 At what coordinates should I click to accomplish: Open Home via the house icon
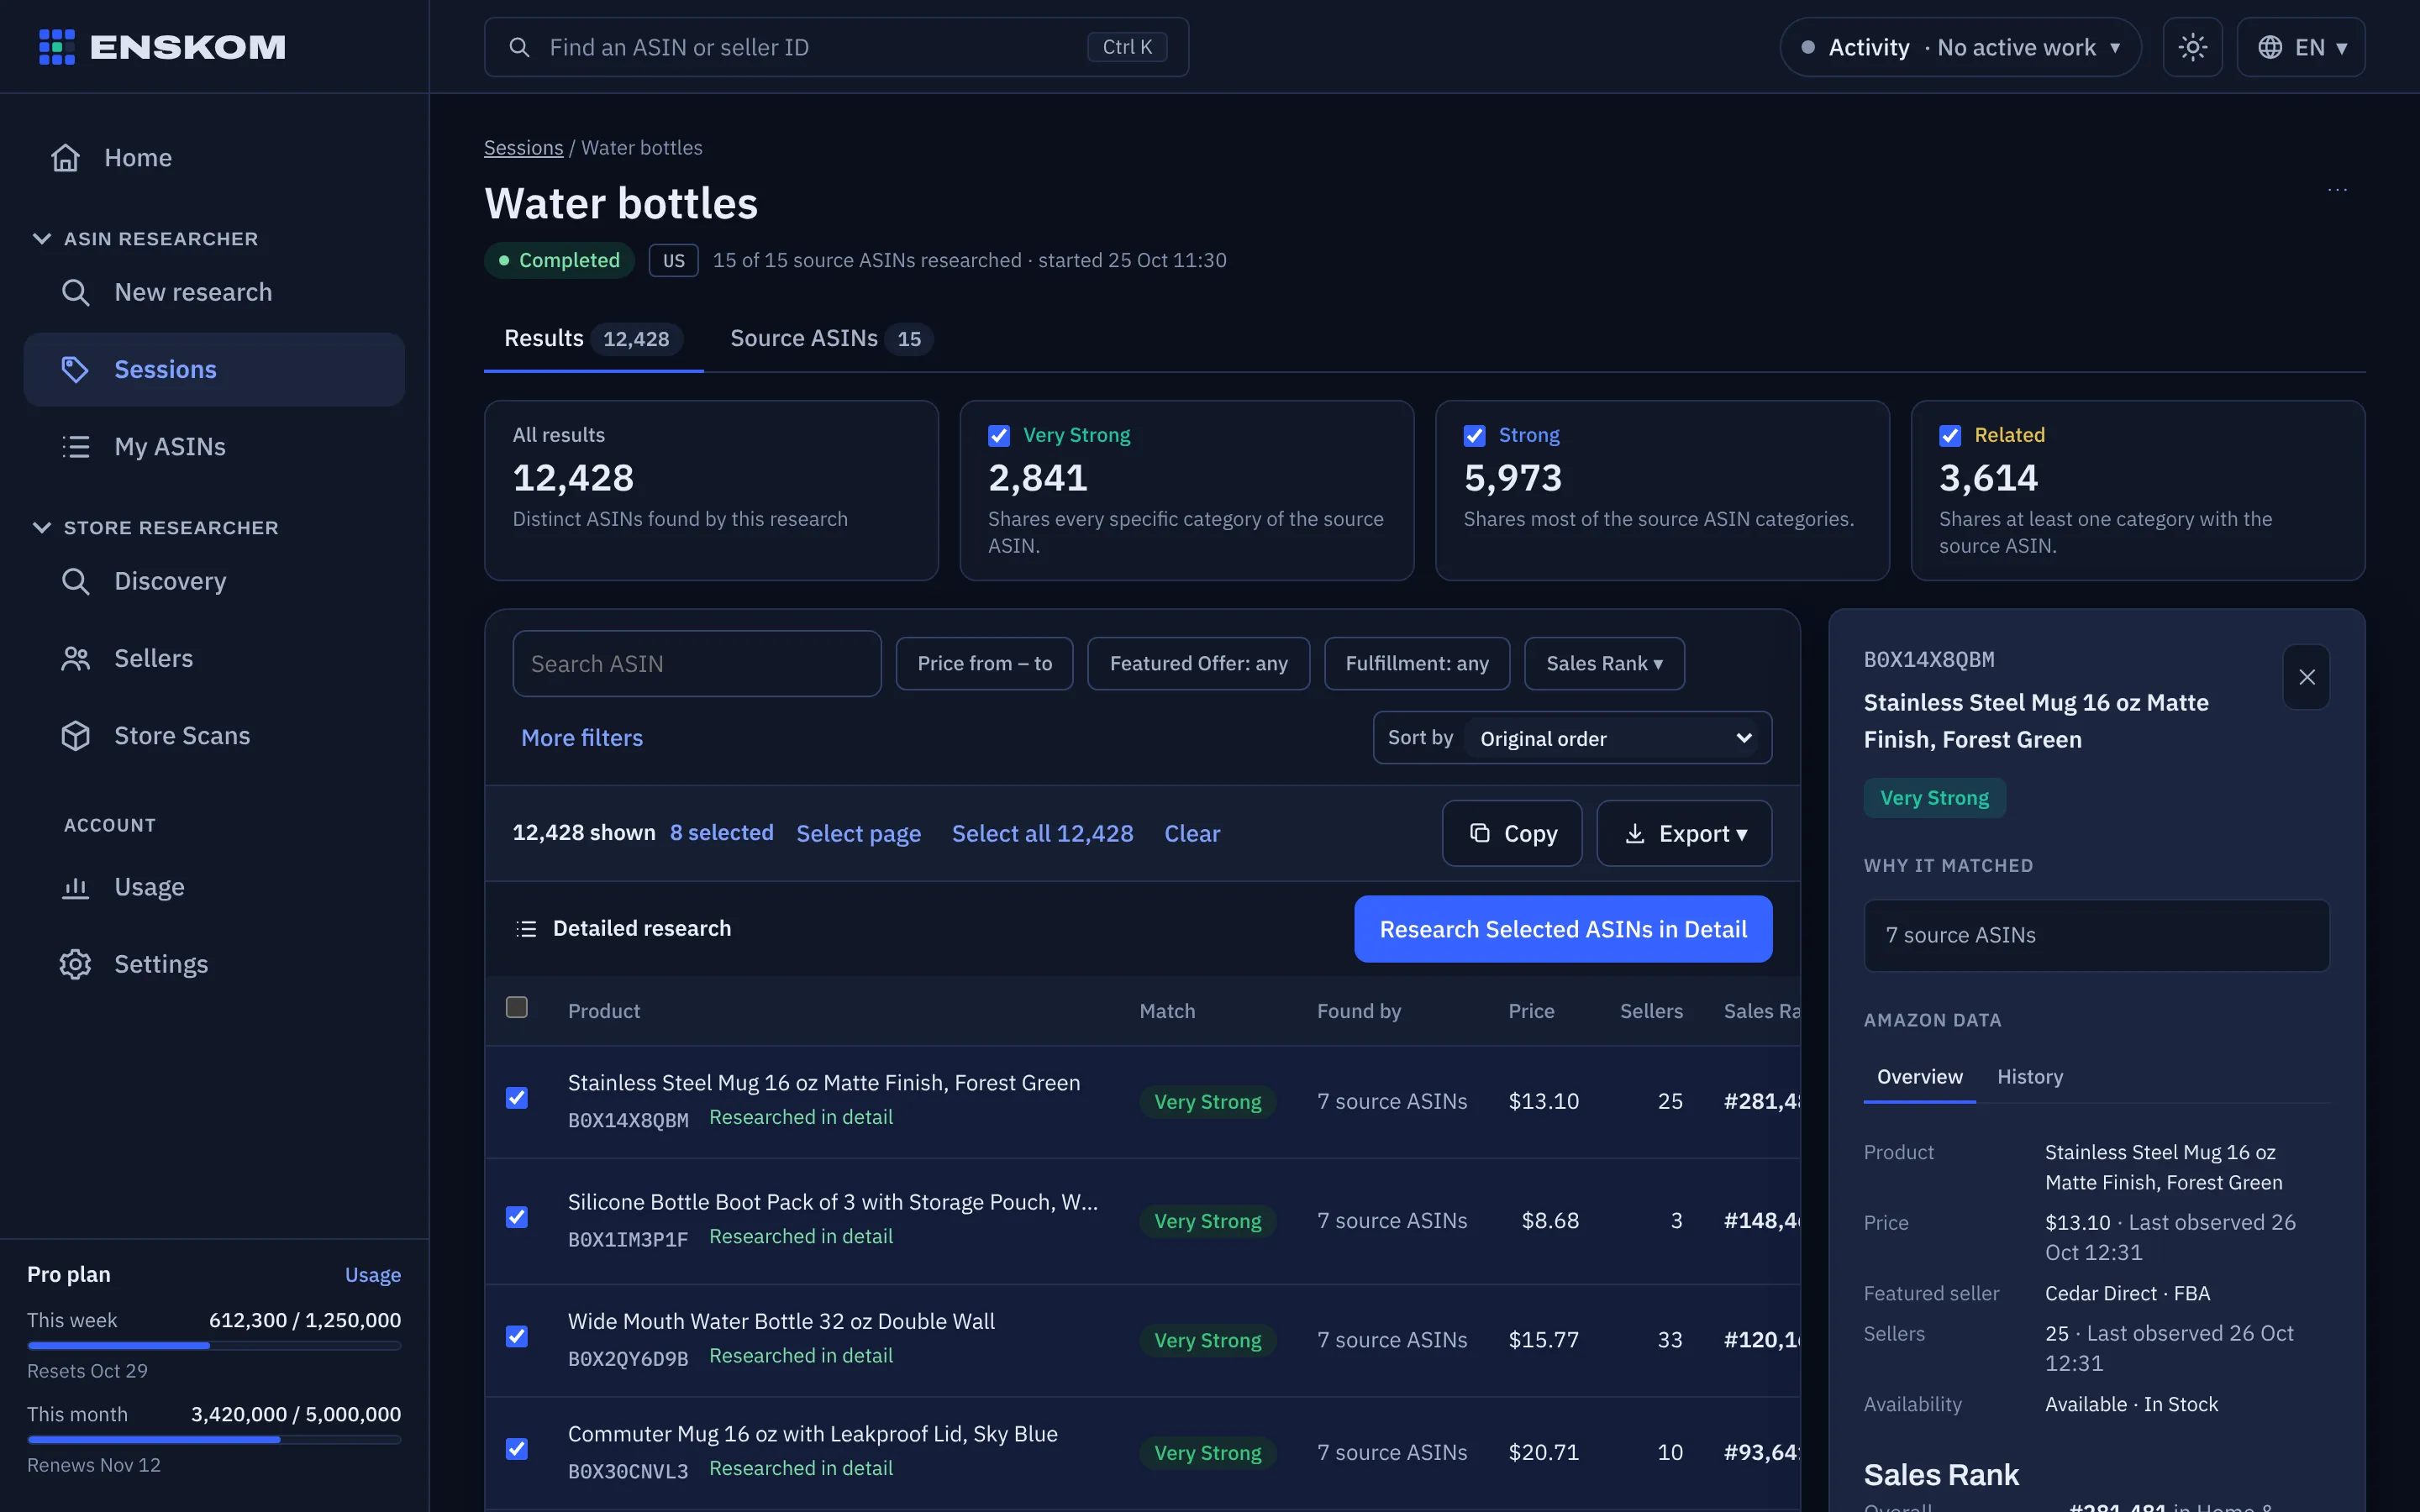pyautogui.click(x=66, y=158)
